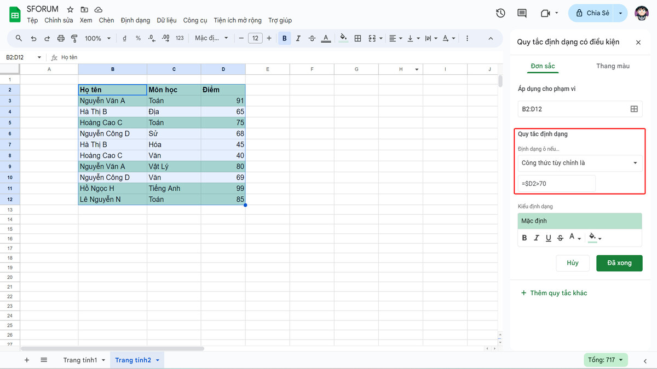Toggle main toolbar italic button
The height and width of the screenshot is (369, 657).
coord(298,38)
